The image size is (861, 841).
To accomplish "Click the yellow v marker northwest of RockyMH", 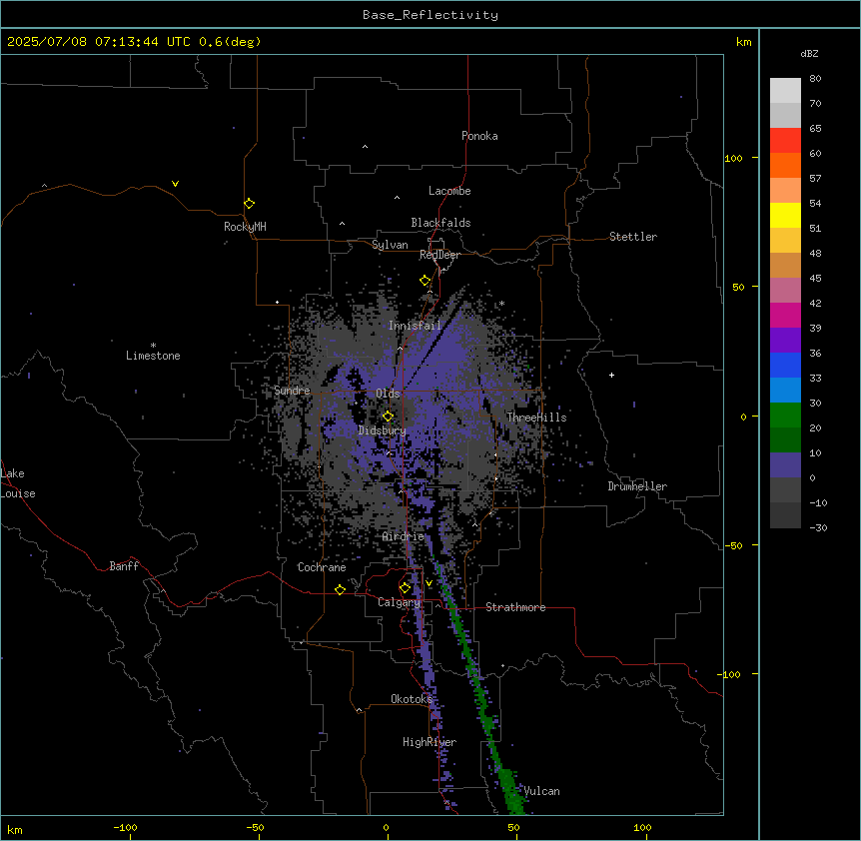I will tap(175, 184).
